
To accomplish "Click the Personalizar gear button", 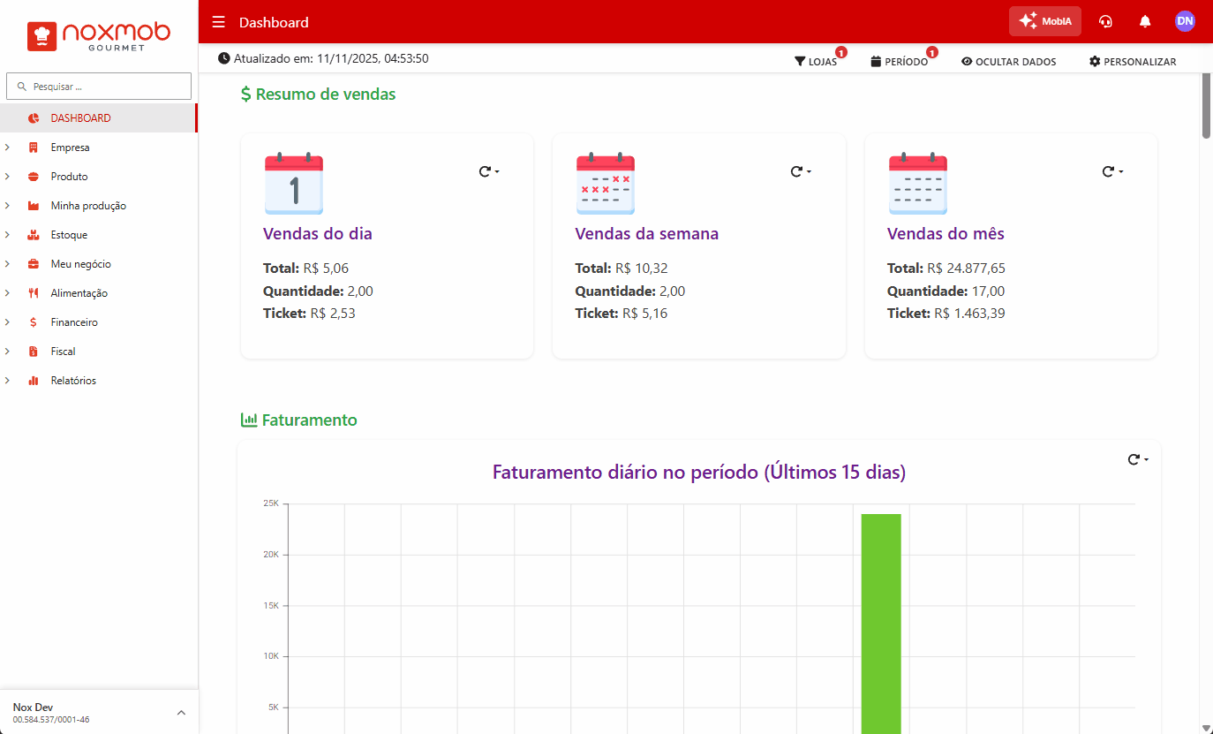I will (x=1132, y=62).
